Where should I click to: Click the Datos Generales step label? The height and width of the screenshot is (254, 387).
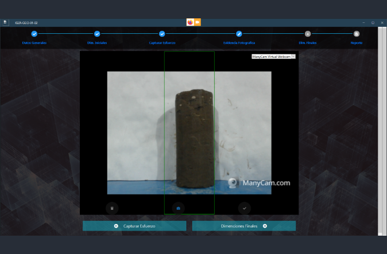click(x=34, y=43)
